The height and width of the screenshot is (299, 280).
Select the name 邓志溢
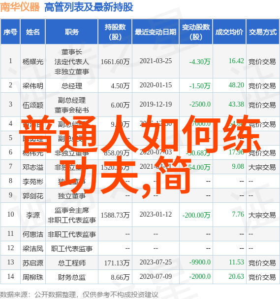click(x=33, y=167)
